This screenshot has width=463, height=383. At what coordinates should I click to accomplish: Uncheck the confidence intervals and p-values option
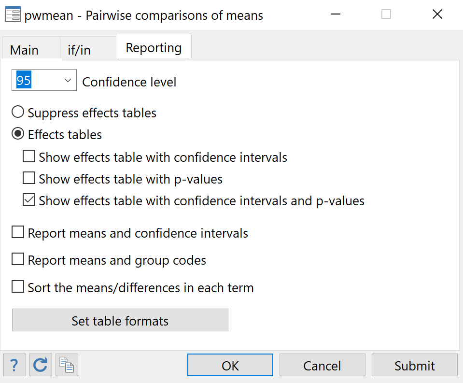coord(28,199)
